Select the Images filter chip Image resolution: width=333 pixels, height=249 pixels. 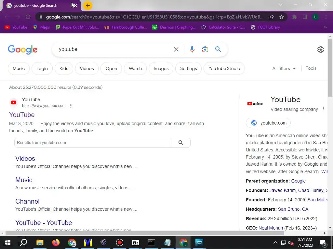coord(161,69)
